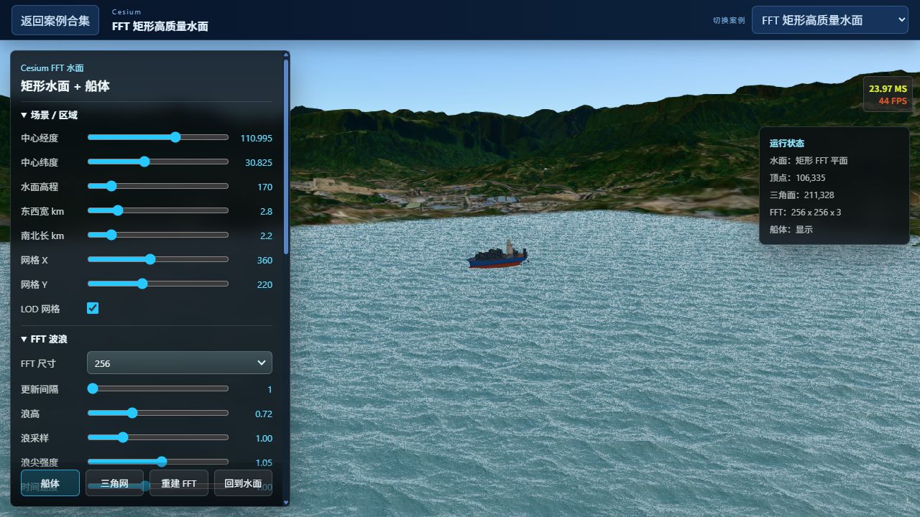The height and width of the screenshot is (517, 920).
Task: Click the 重建 FFT button
Action: pyautogui.click(x=179, y=483)
